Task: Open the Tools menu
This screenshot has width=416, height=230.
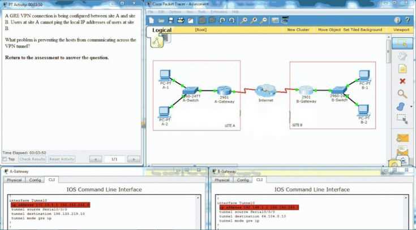Action: (201, 12)
